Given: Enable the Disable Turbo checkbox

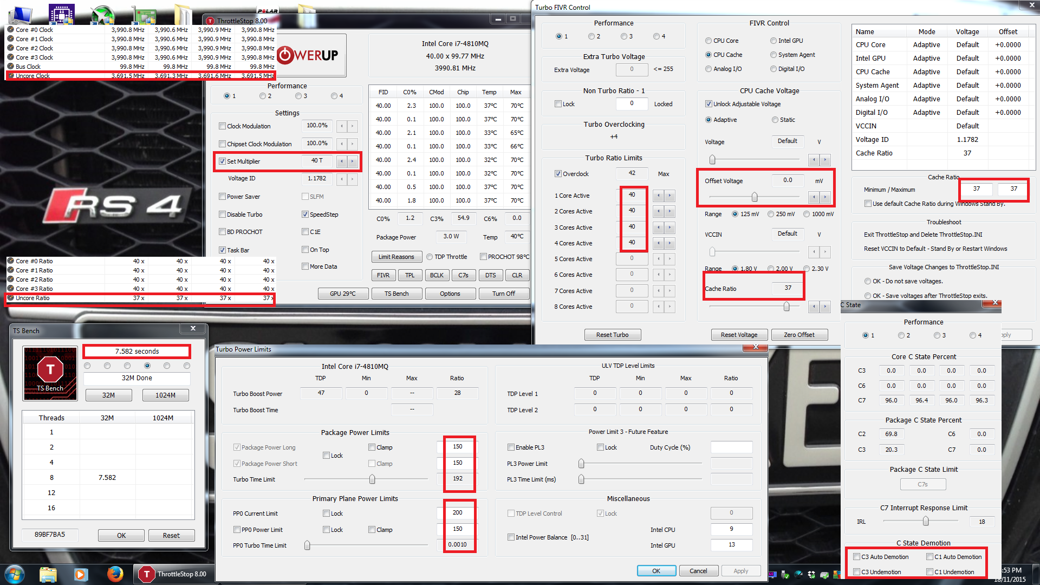Looking at the screenshot, I should pos(222,214).
